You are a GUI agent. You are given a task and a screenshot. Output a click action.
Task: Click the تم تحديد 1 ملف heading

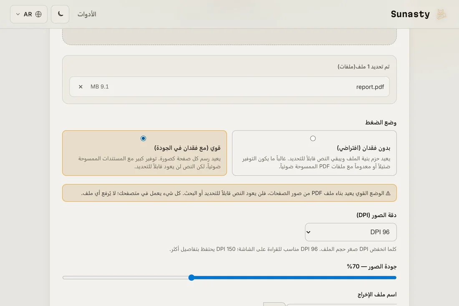click(x=363, y=66)
